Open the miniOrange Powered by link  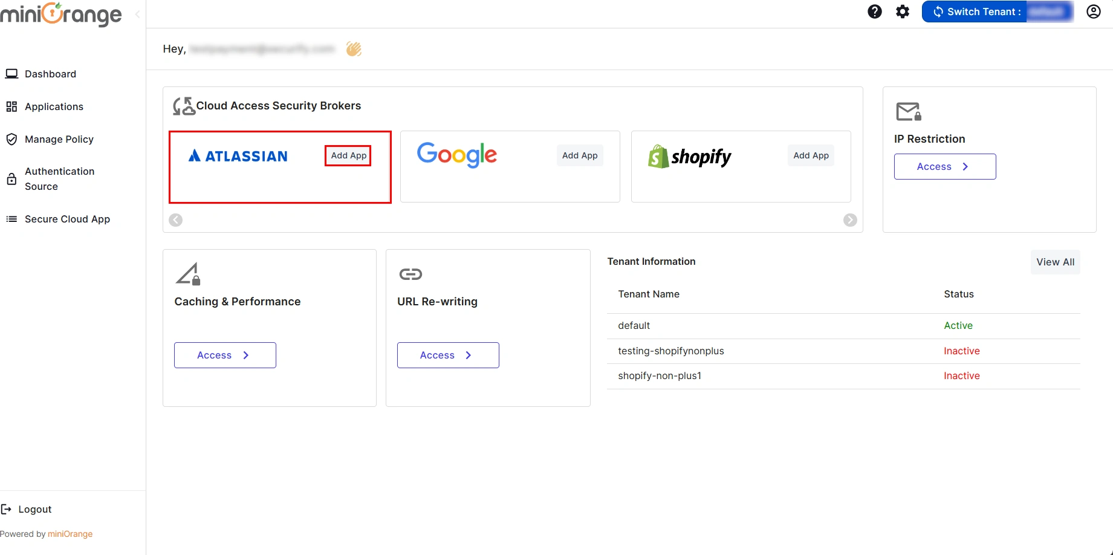click(x=70, y=534)
